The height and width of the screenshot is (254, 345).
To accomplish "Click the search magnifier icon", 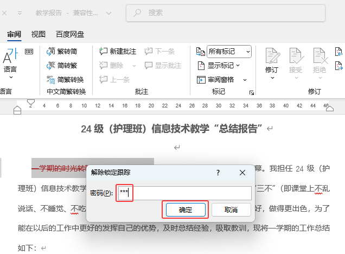I will 137,13.
